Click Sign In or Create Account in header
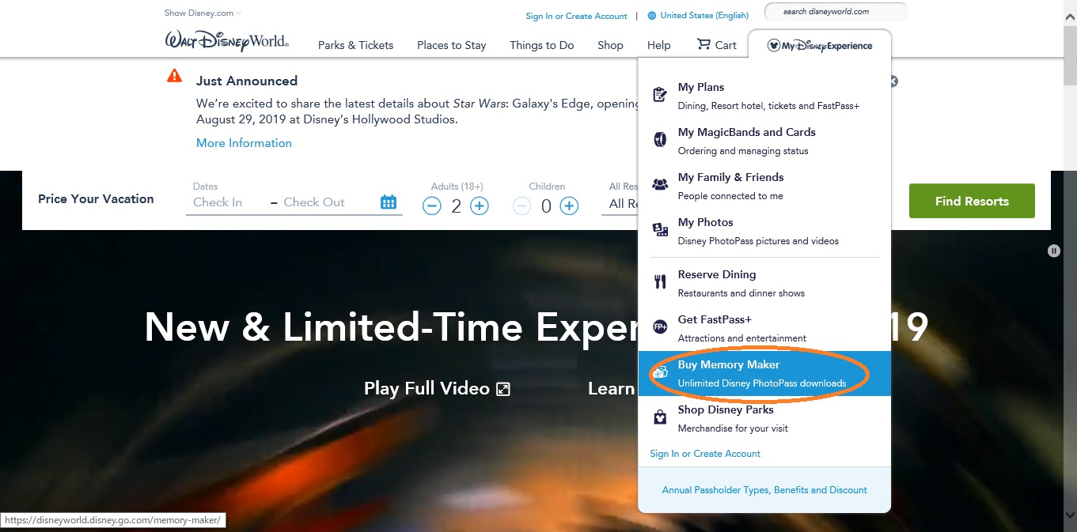 tap(576, 16)
